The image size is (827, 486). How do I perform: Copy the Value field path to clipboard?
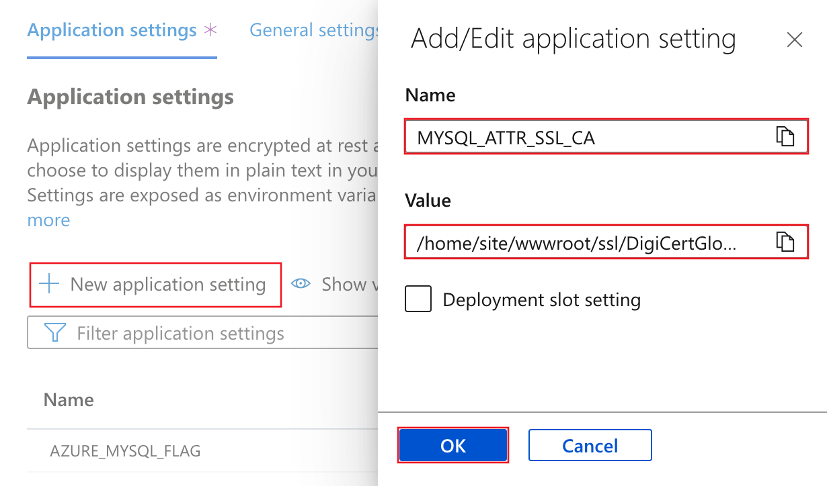[785, 242]
